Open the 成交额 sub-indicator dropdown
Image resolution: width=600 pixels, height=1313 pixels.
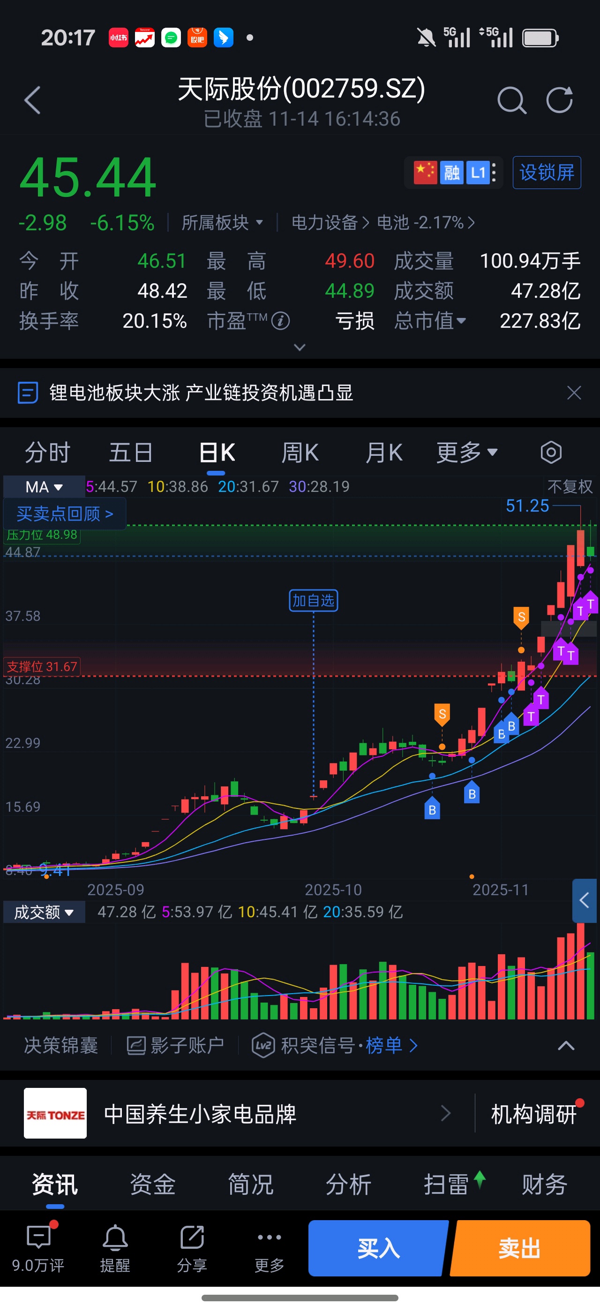(45, 912)
